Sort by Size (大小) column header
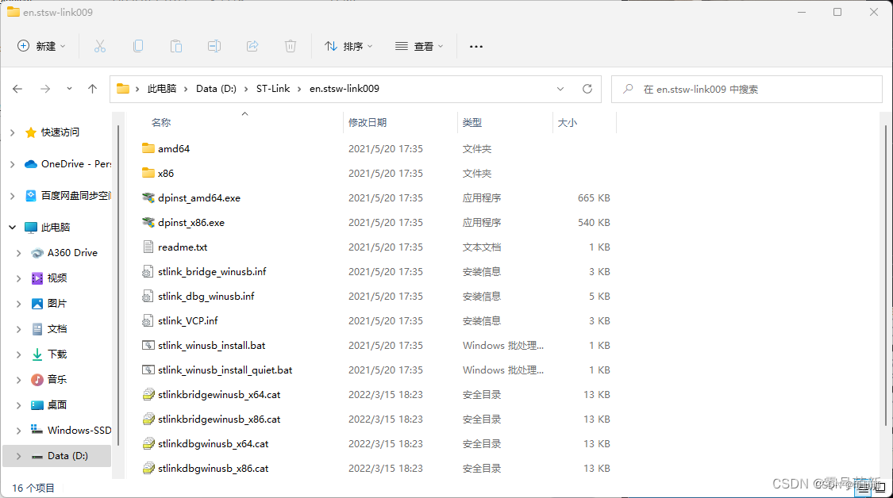This screenshot has width=893, height=498. [x=568, y=122]
